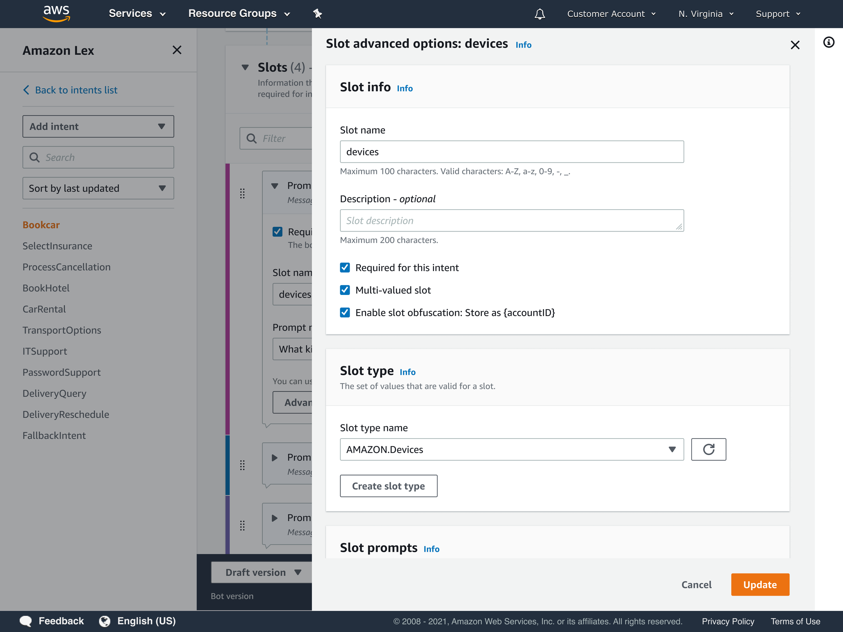
Task: Uncheck Required for this intent
Action: (x=345, y=267)
